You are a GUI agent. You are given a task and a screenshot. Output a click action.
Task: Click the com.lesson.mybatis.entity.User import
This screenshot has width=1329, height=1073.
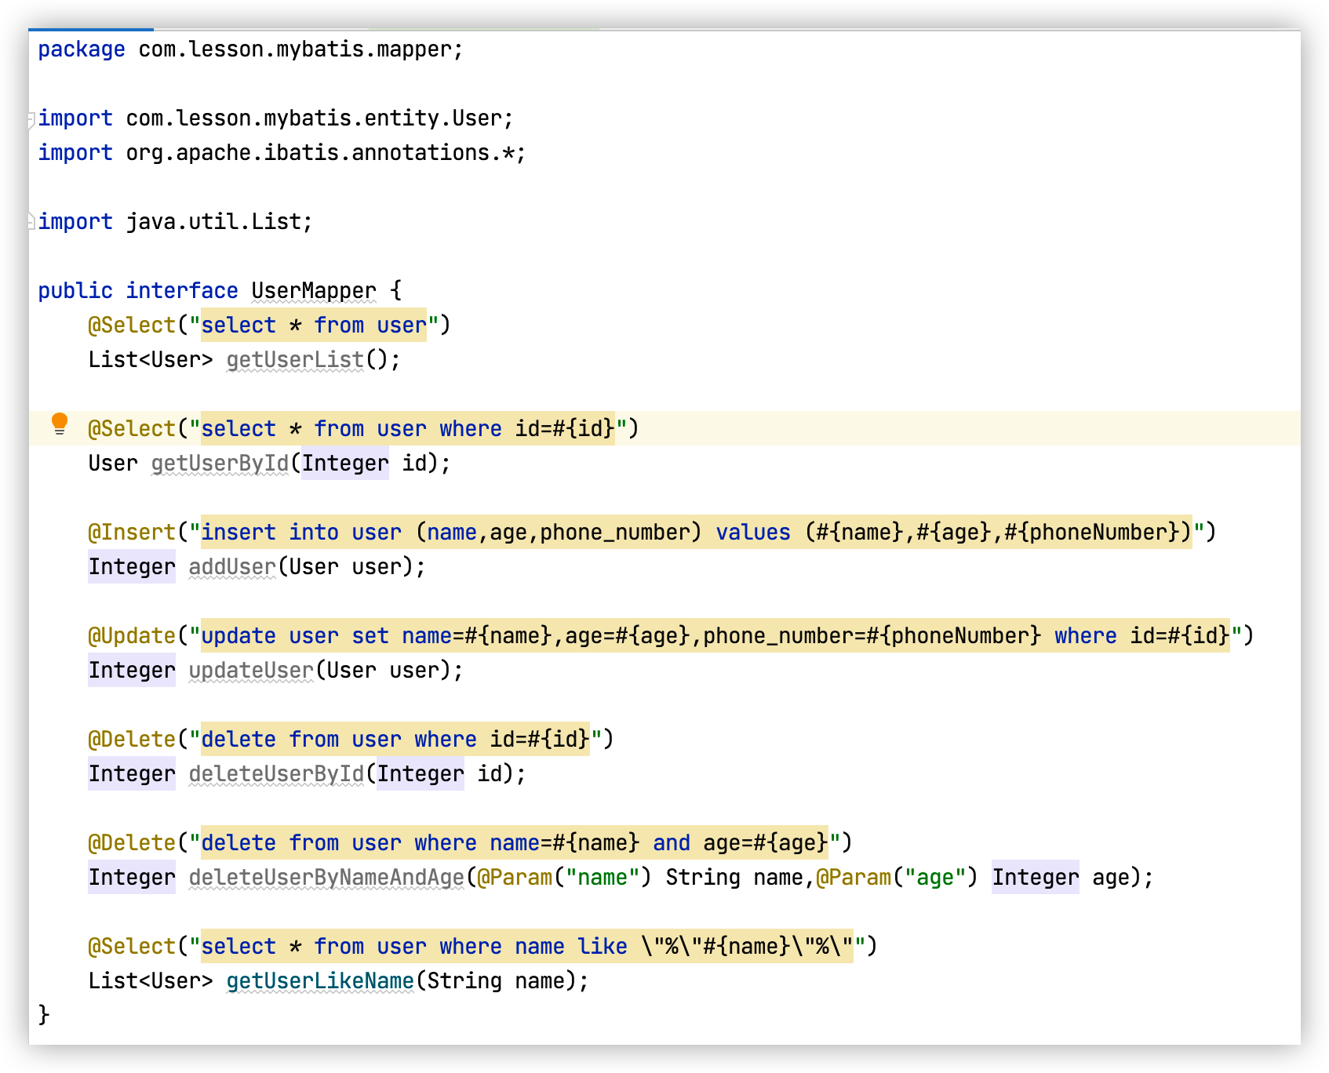pos(314,118)
